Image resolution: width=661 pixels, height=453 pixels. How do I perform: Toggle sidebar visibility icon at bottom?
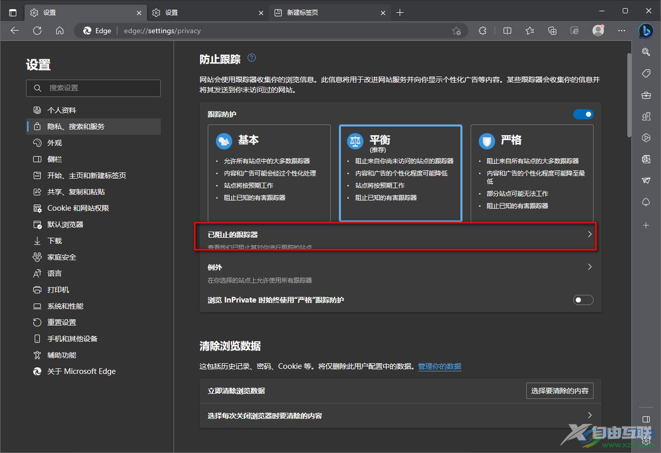tap(646, 419)
